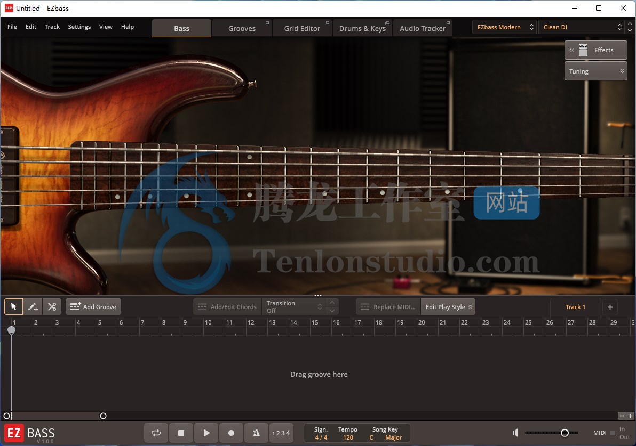Image resolution: width=636 pixels, height=446 pixels.
Task: Click the Drag groove here area
Action: (319, 374)
